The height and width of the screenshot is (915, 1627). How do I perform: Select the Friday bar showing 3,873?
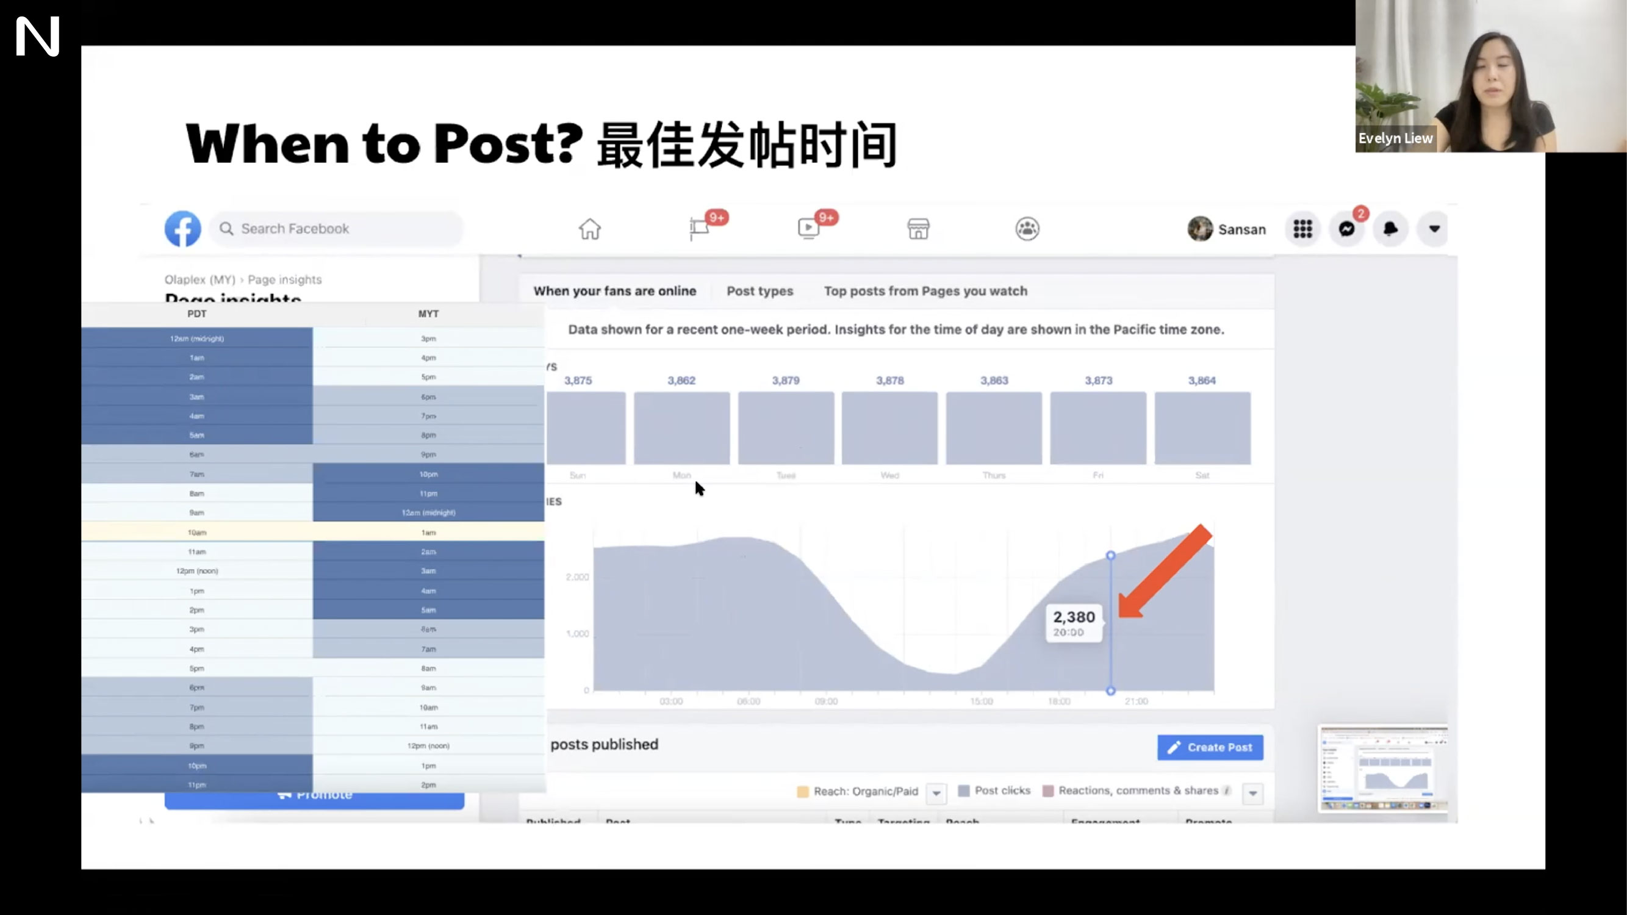[1097, 428]
